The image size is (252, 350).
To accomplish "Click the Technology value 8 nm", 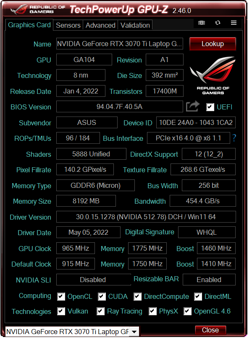I will 81,75.
